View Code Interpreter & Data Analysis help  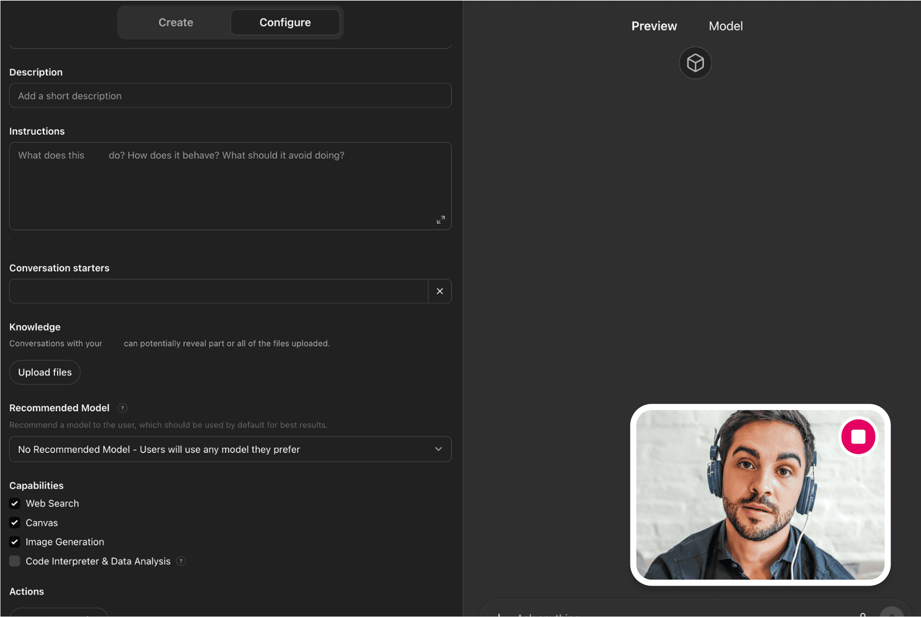point(181,561)
